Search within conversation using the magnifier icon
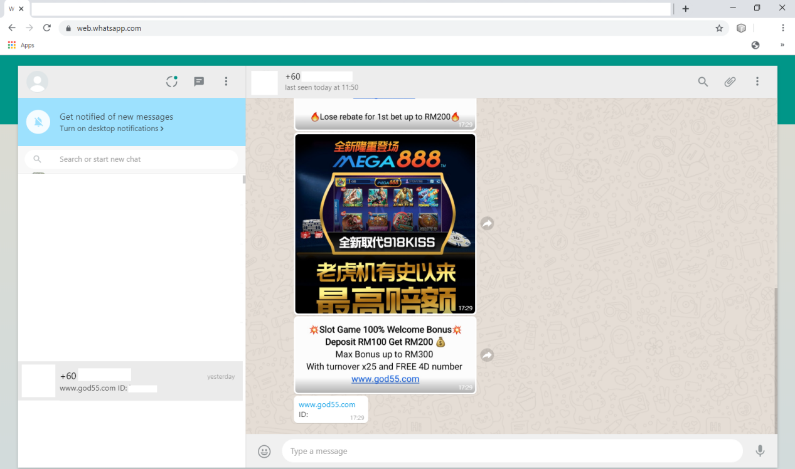 [703, 82]
